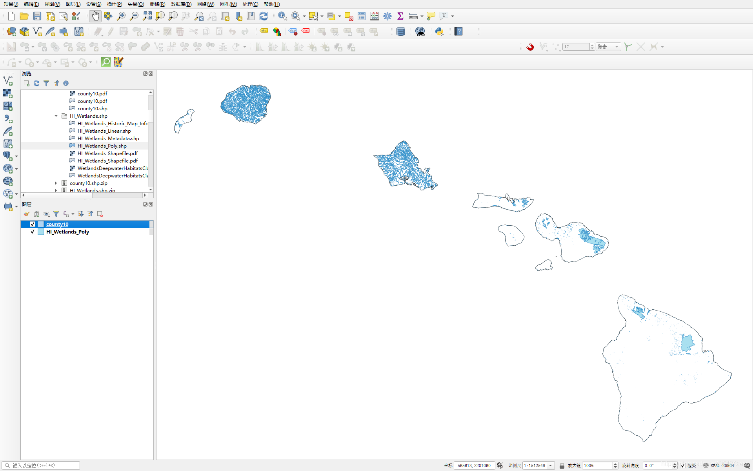Click the red snapping magnet icon
Screen dimensions: 753x471
[x=530, y=47]
